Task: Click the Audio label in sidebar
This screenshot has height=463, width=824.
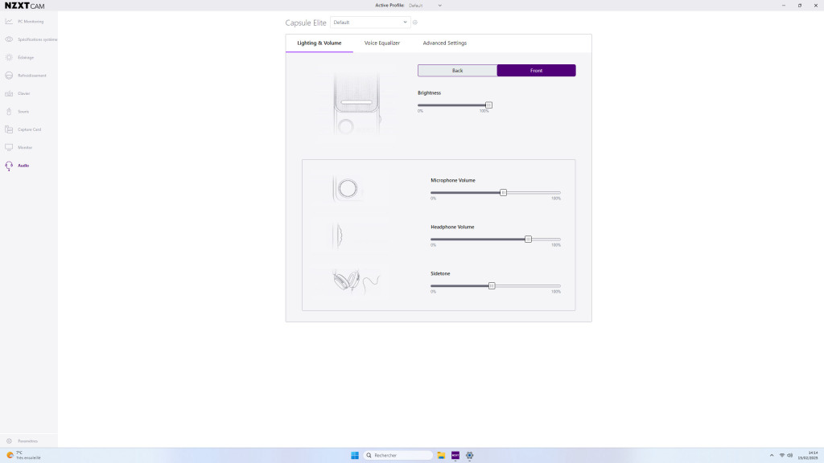Action: 23,166
